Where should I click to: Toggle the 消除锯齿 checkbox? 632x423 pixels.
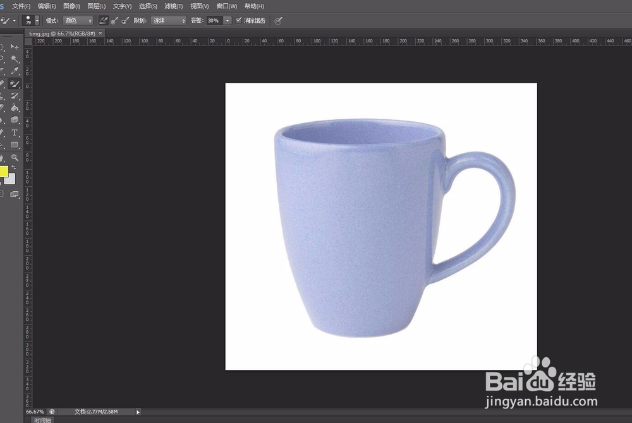tap(238, 20)
